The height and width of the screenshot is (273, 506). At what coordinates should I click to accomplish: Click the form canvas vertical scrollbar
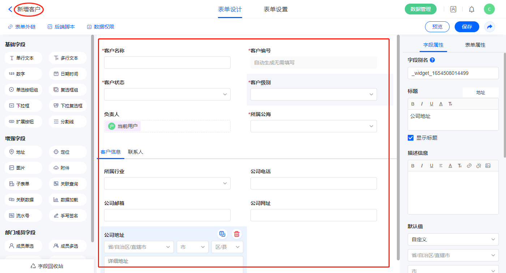(x=398, y=145)
